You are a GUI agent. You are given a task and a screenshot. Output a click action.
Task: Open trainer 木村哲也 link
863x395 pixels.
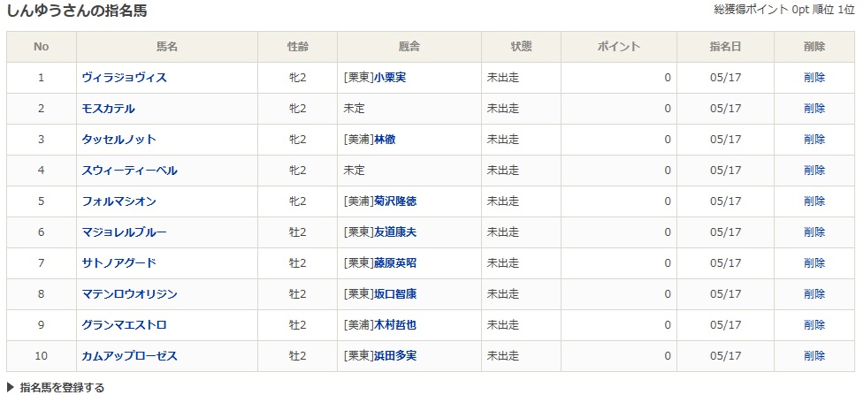[x=394, y=325]
